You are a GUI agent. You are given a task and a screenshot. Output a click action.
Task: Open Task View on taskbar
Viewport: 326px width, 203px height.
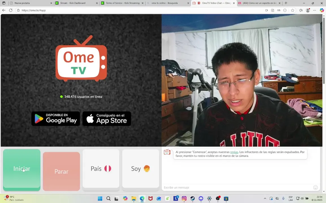116,198
